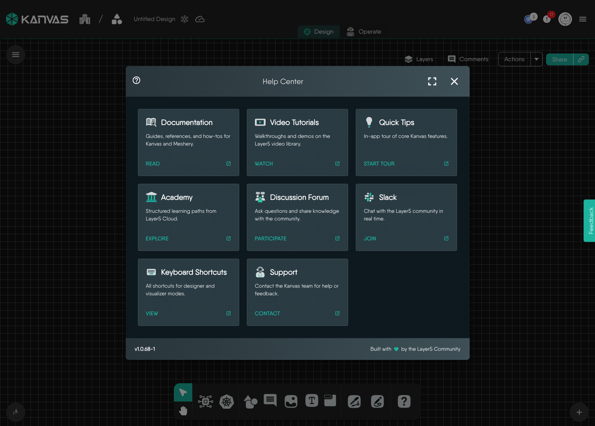This screenshot has width=595, height=426.
Task: Click EXPLORE in Academy card
Action: [x=157, y=238]
